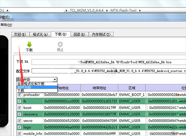Expand the arrow between TCL_M2M and MTK-Flash-Tool

(x=107, y=11)
